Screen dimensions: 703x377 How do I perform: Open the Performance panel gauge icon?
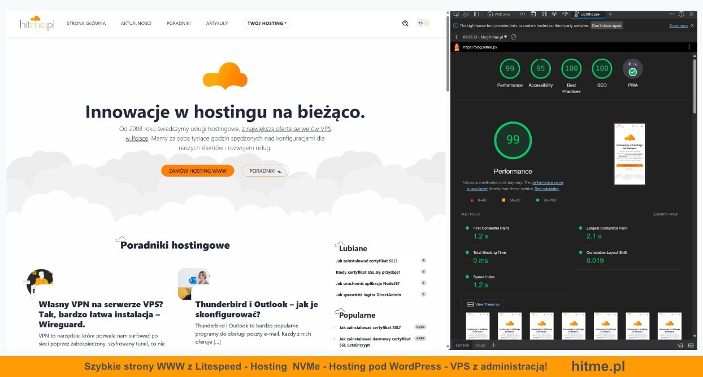[565, 14]
